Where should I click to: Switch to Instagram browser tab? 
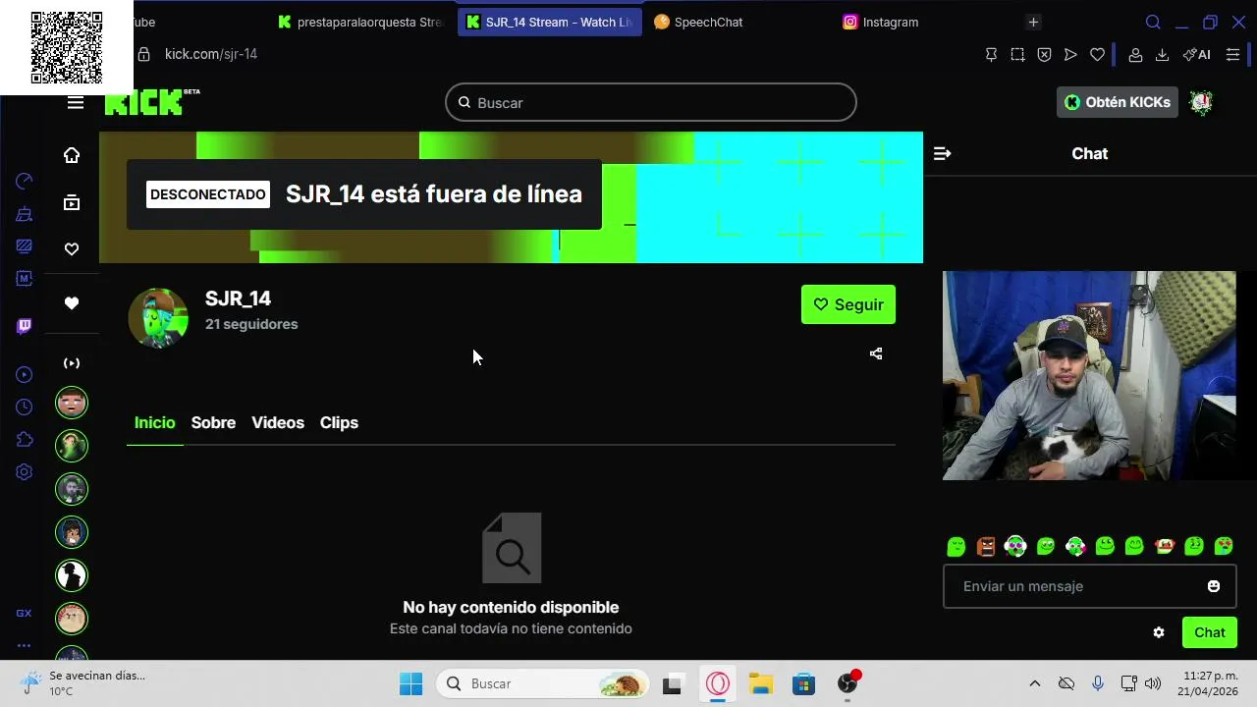pos(890,22)
